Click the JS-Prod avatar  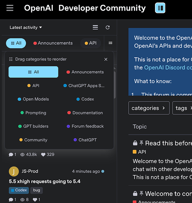tap(14, 171)
